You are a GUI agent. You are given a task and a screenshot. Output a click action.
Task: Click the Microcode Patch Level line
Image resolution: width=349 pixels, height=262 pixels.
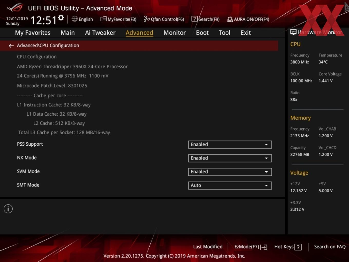pos(52,86)
